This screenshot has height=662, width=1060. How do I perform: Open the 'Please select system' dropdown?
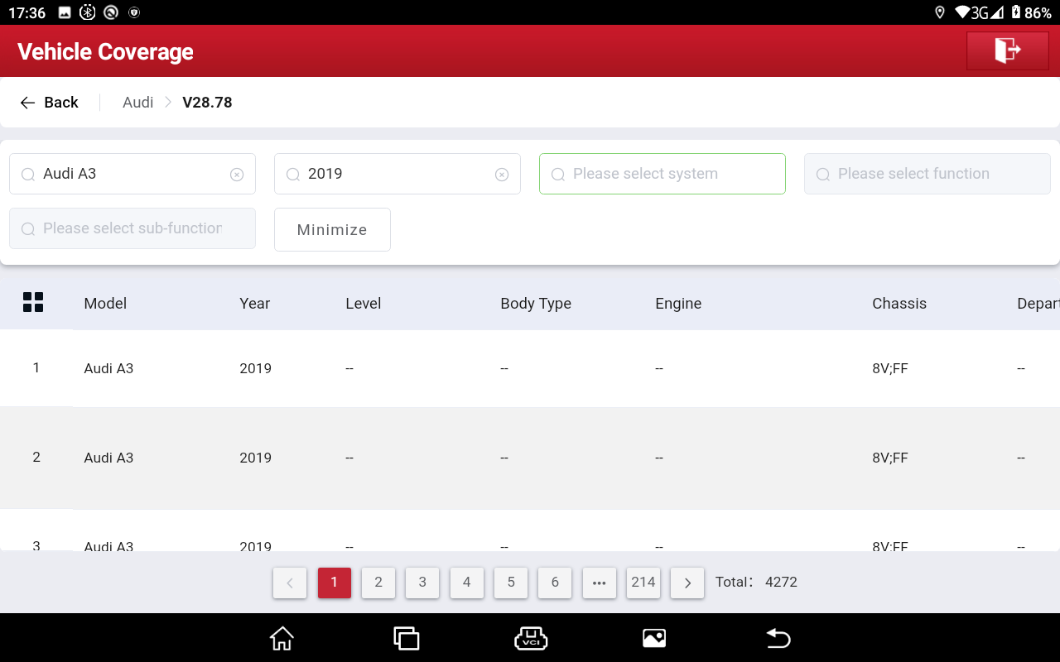[662, 174]
